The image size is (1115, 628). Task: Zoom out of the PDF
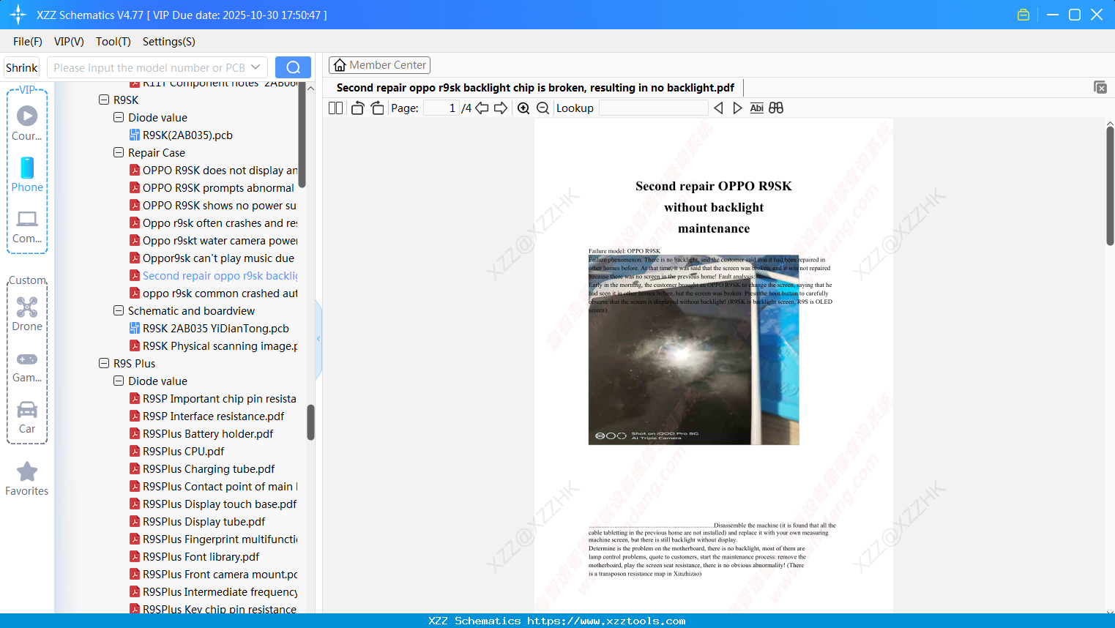[x=542, y=108]
